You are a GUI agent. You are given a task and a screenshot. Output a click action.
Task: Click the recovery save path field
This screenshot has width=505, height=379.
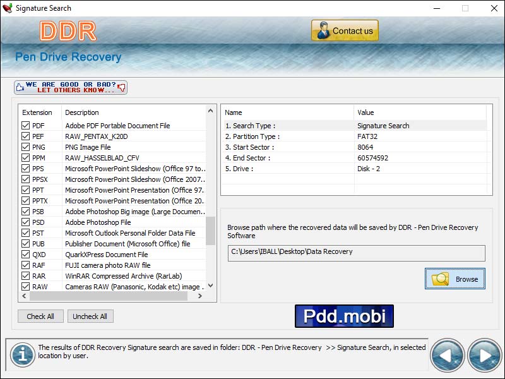357,253
